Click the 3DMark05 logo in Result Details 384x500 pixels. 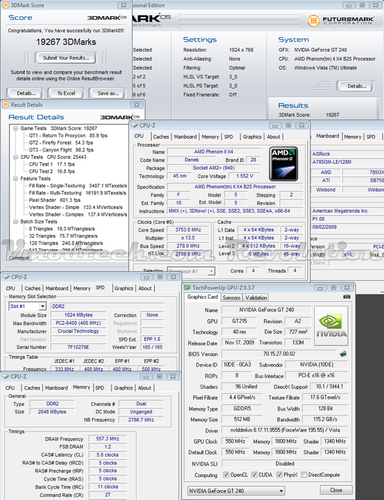click(x=121, y=117)
